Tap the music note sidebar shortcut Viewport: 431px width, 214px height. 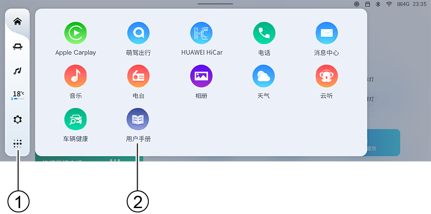coord(18,71)
